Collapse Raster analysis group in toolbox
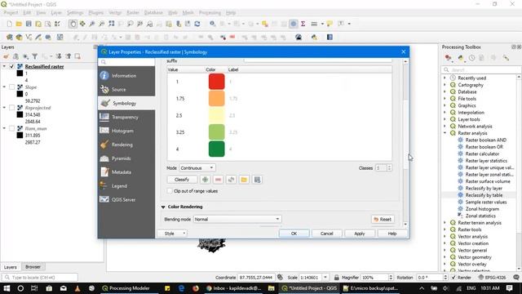 445,133
